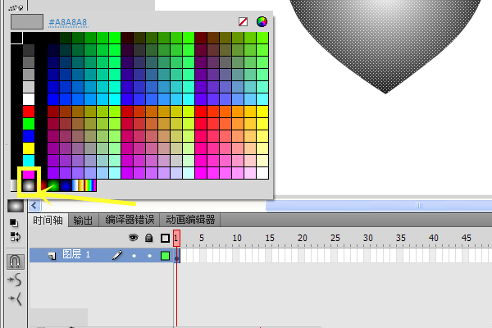The height and width of the screenshot is (328, 492).
Task: Click the outline square icon in timeline header
Action: [x=165, y=239]
